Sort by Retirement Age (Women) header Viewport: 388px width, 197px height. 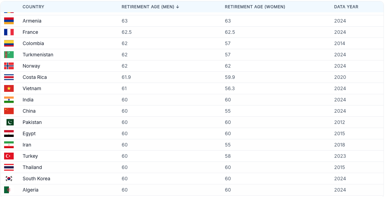[x=255, y=7]
